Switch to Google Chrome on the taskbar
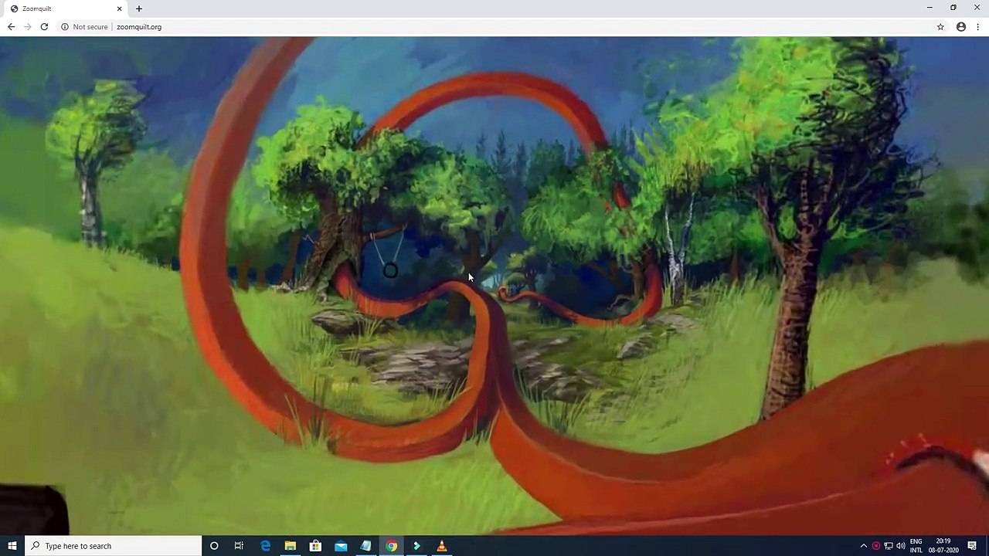The width and height of the screenshot is (989, 556). click(x=392, y=546)
